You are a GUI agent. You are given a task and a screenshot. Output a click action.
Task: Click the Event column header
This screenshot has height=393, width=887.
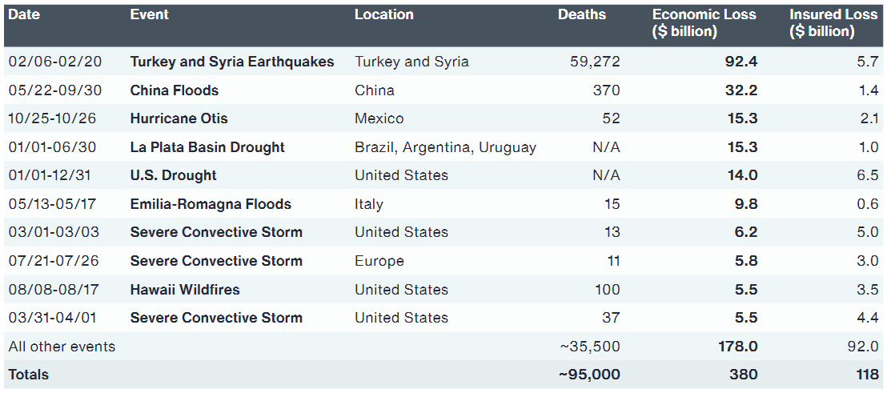coord(149,15)
